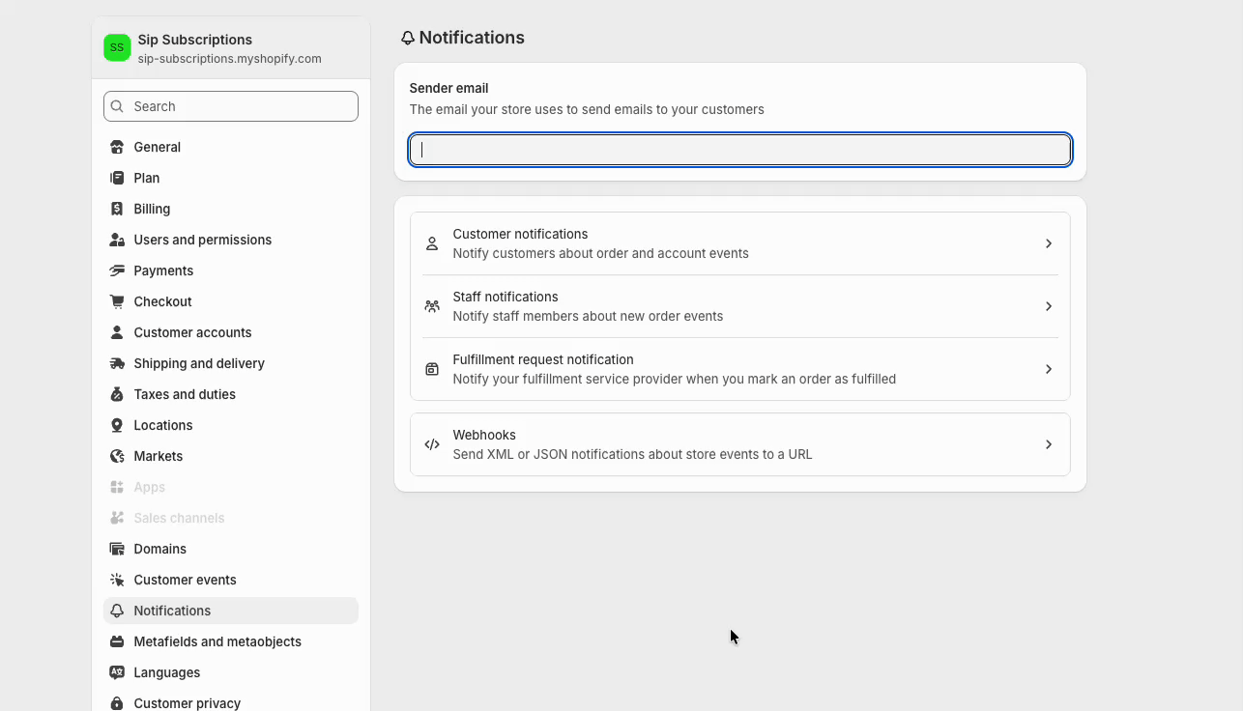Click the Languages icon in sidebar
This screenshot has height=711, width=1243.
point(117,672)
